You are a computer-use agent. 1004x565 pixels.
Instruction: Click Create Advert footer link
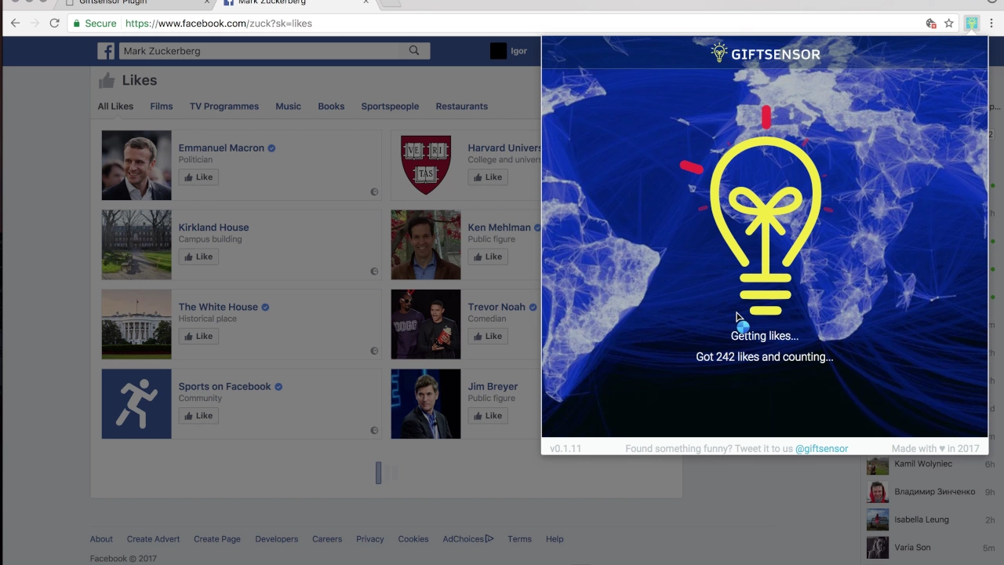[153, 539]
